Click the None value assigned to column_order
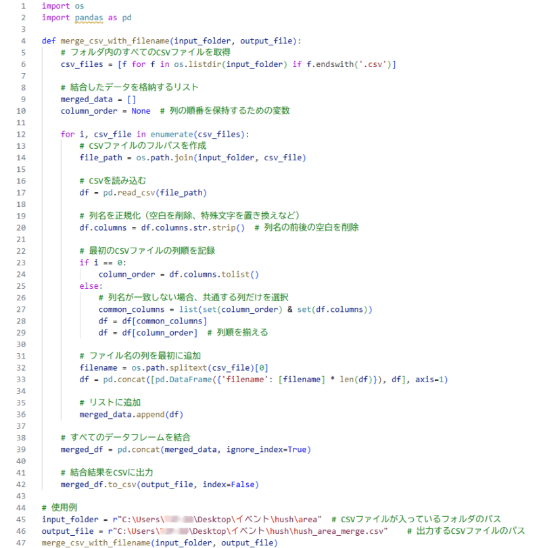 141,111
